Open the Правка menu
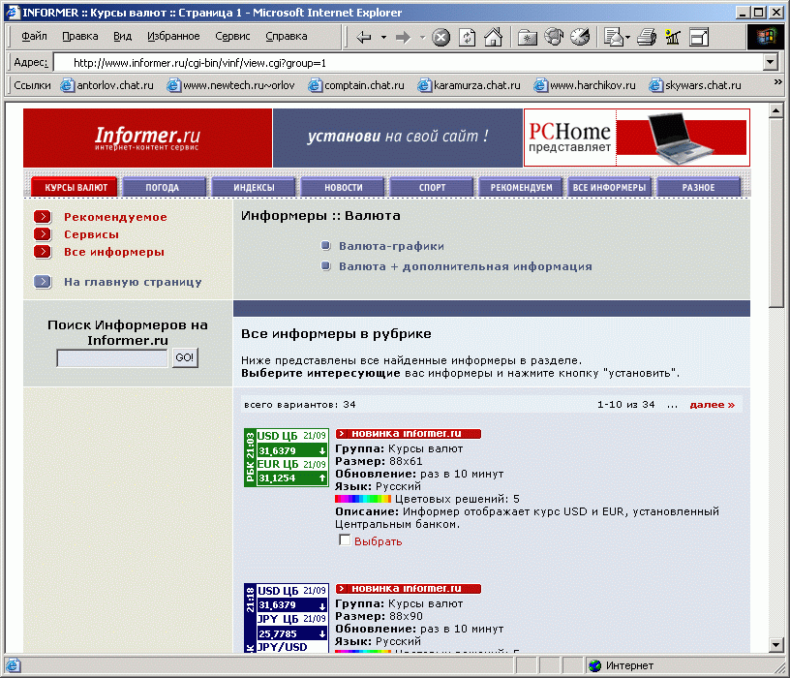This screenshot has width=790, height=678. pyautogui.click(x=80, y=36)
